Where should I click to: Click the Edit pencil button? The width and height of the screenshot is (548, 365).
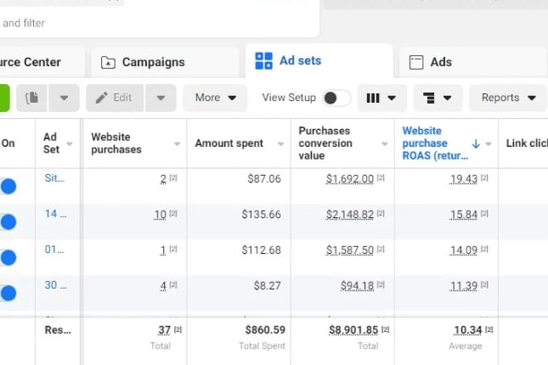click(x=114, y=98)
